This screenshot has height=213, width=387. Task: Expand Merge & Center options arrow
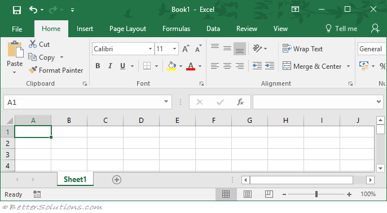(x=348, y=66)
